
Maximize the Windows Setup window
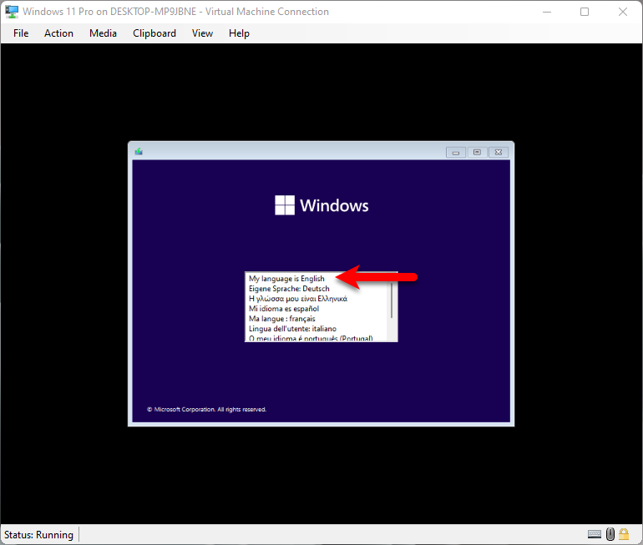477,153
